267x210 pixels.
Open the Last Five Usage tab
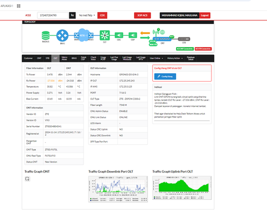(x=114, y=58)
